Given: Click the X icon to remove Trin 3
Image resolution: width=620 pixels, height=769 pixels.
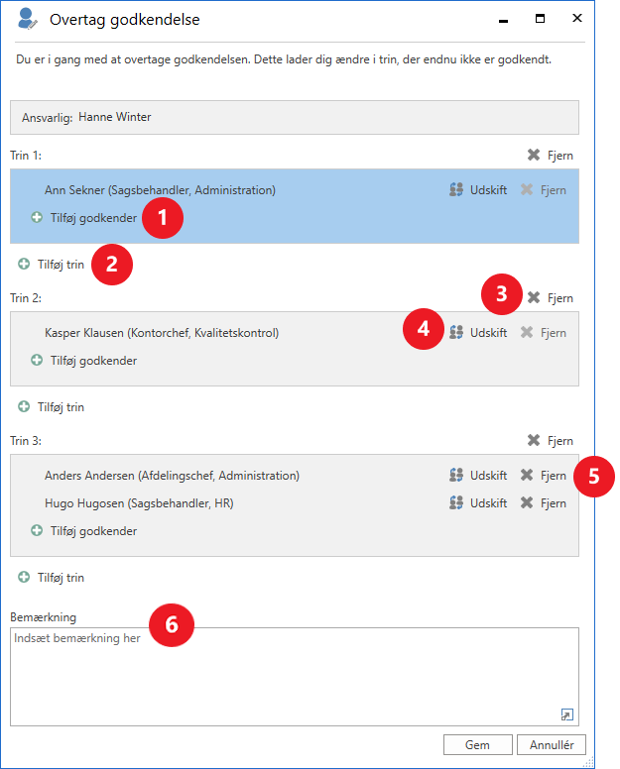Looking at the screenshot, I should coord(533,440).
